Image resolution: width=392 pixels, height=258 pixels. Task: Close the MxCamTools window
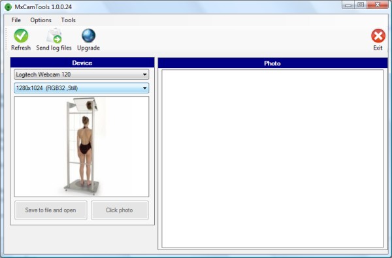click(378, 5)
